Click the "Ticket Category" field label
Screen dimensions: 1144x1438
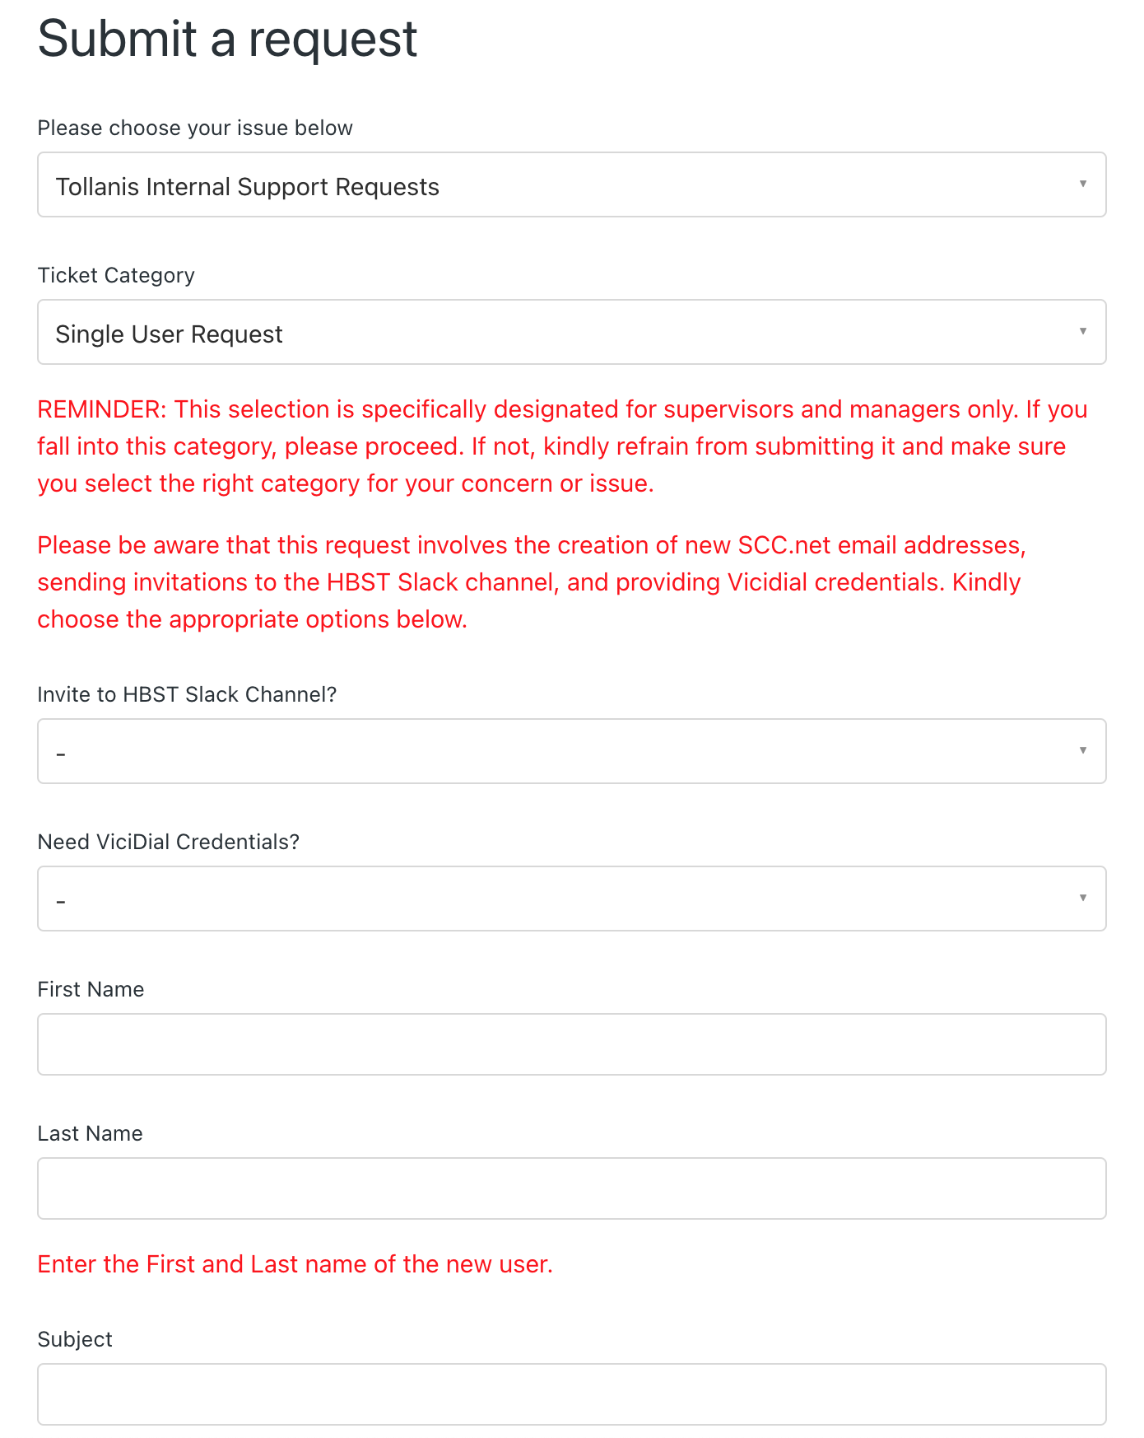coord(116,276)
